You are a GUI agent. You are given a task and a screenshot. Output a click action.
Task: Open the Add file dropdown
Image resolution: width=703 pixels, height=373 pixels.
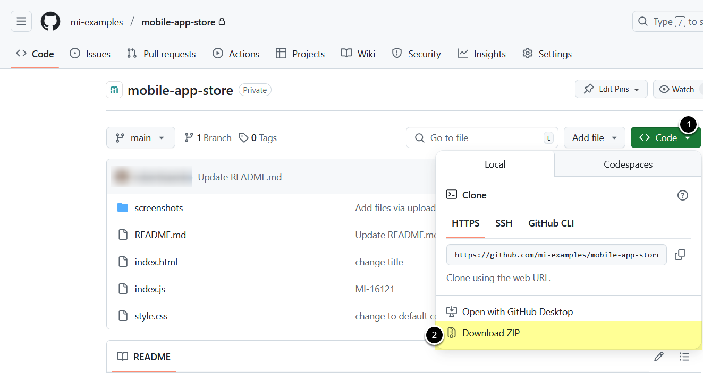[x=594, y=138]
